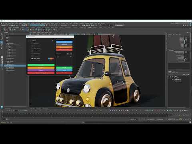Screen dimensions: 192x144
Task: Toggle the Outliner quick layout button
Action: [x=2, y=66]
